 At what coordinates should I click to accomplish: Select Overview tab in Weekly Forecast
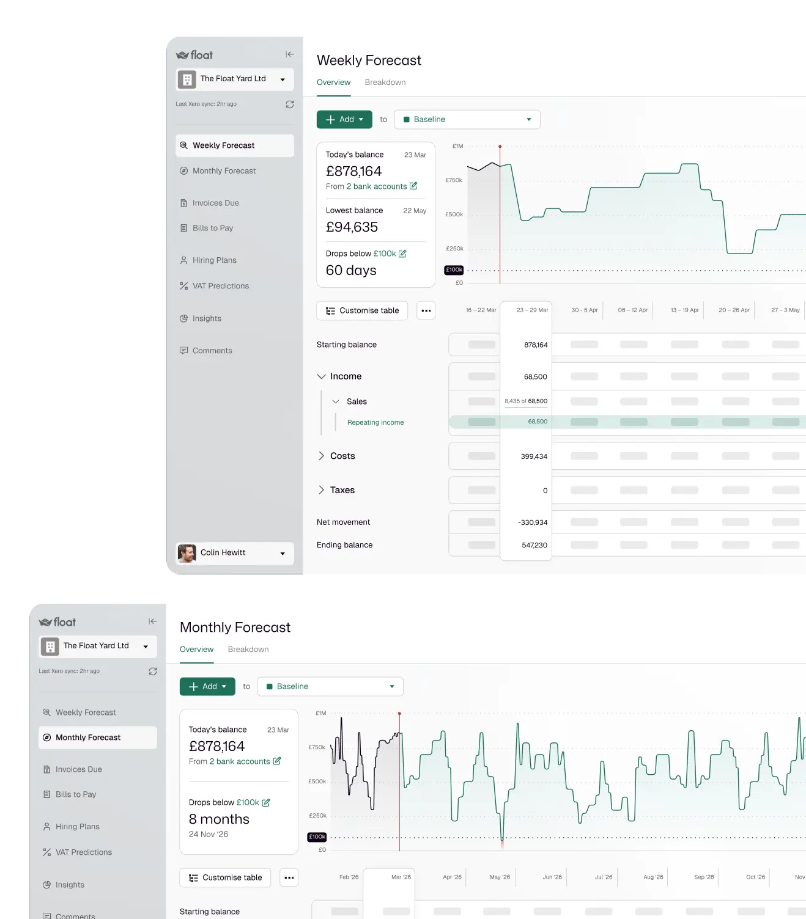click(x=333, y=82)
